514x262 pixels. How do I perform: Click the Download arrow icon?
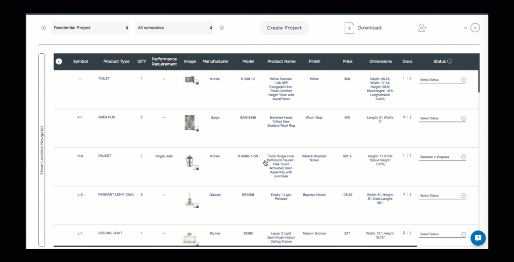click(349, 28)
